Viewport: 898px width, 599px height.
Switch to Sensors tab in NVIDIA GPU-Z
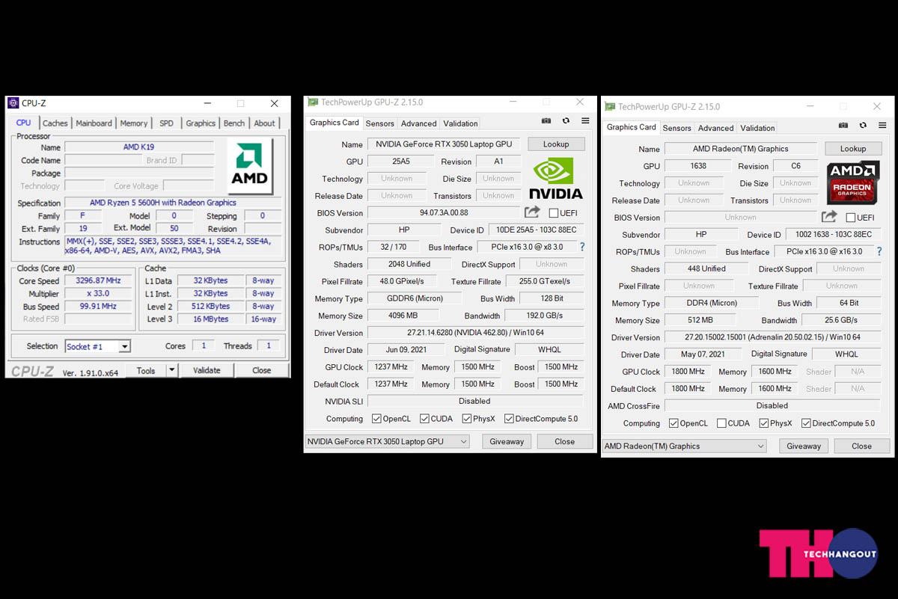point(380,123)
